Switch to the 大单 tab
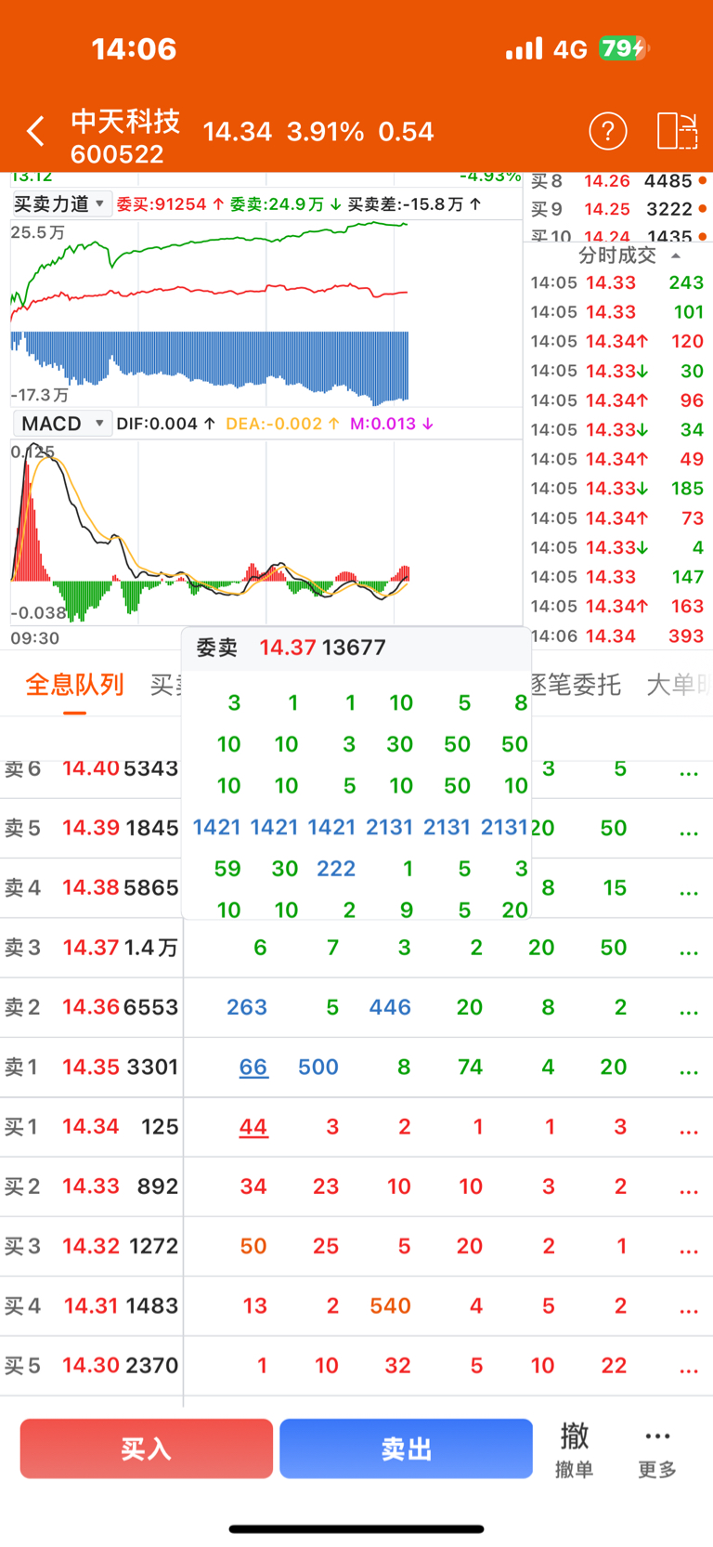The image size is (713, 1547). pyautogui.click(x=679, y=685)
